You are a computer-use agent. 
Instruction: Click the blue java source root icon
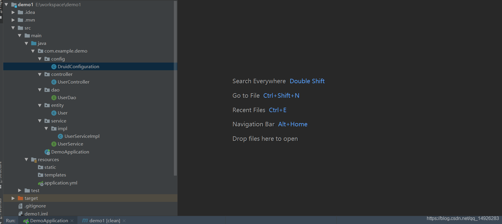34,43
